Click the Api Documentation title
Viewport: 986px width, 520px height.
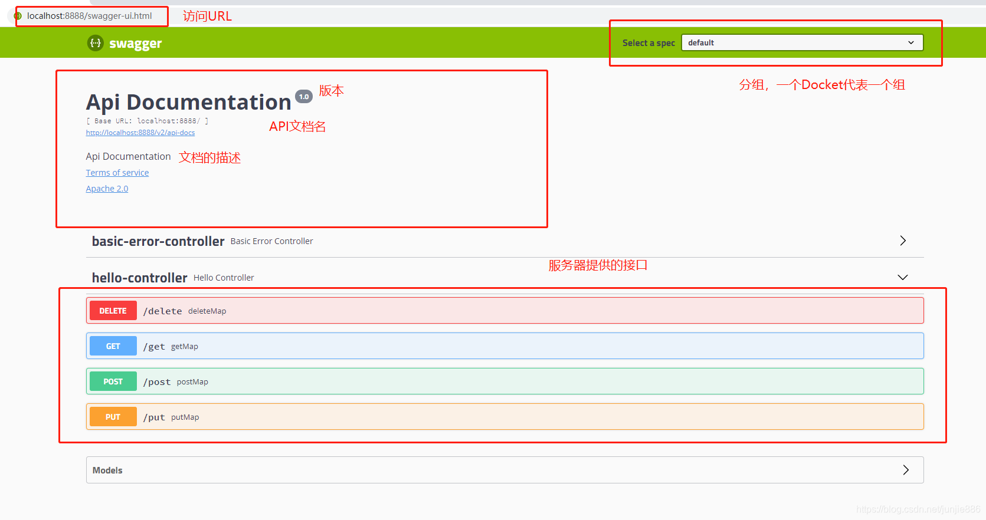(189, 102)
